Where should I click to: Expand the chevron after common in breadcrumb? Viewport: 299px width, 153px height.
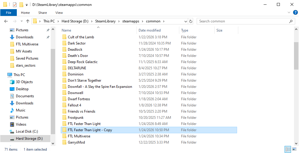pyautogui.click(x=163, y=21)
